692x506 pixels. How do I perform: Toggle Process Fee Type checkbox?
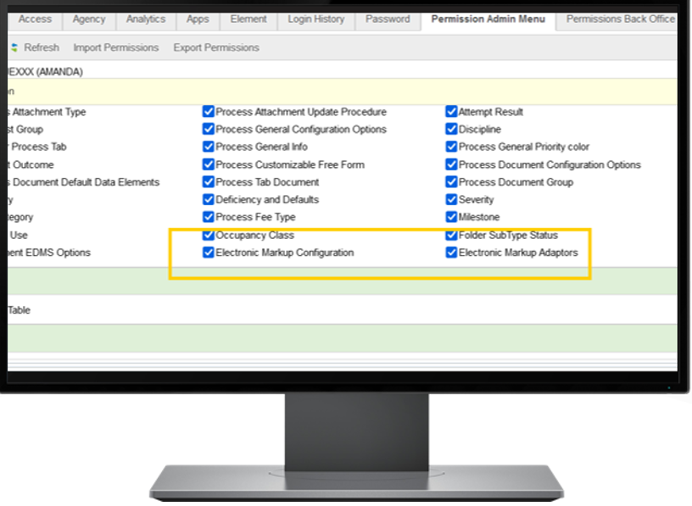(209, 217)
